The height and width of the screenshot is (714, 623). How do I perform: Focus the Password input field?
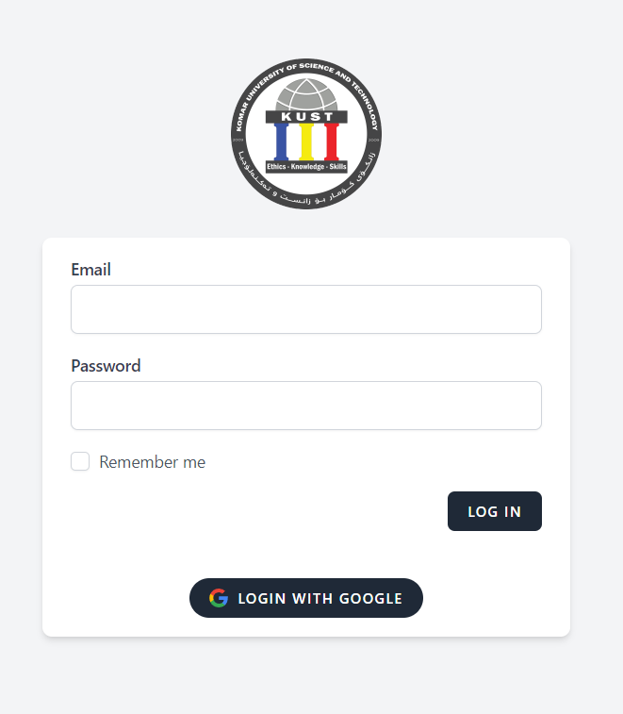coord(306,406)
